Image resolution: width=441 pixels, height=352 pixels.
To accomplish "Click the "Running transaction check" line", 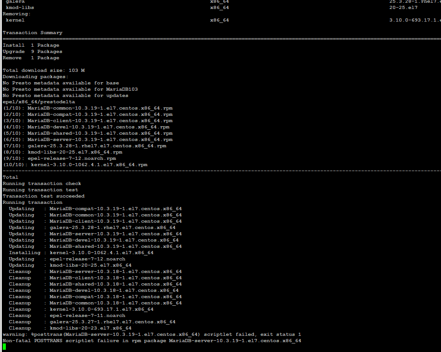I will pos(42,184).
